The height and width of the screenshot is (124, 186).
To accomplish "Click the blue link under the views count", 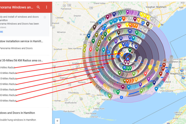I will 1,32.
